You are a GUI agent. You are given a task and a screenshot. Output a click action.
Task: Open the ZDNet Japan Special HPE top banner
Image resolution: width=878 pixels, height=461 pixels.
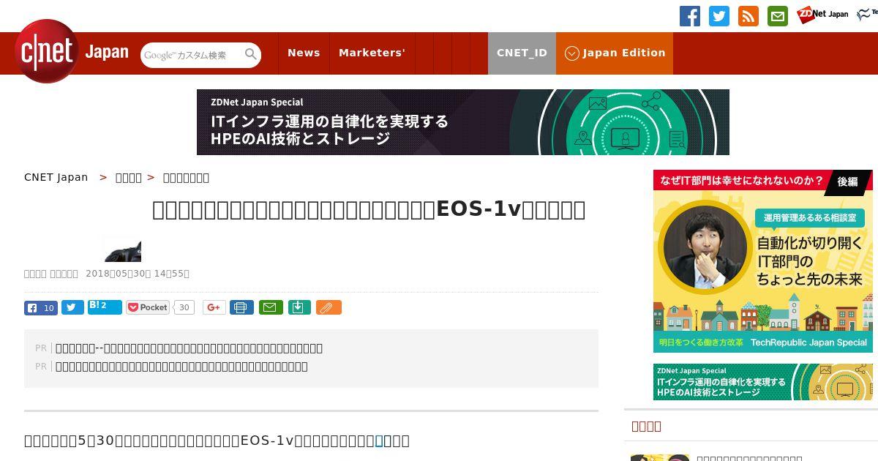coord(462,122)
